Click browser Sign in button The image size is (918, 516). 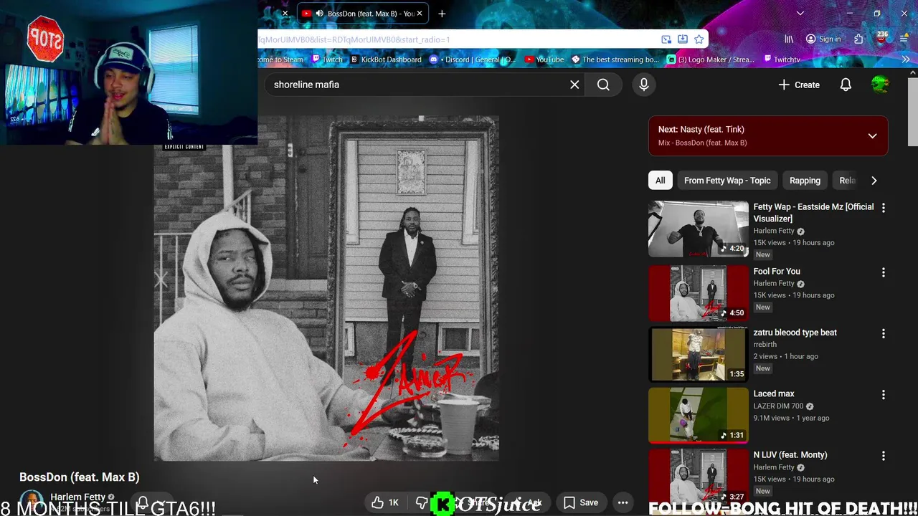(x=823, y=39)
